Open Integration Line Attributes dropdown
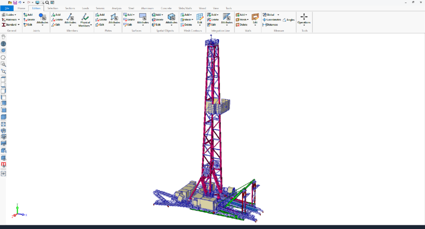The image size is (425, 229). coord(227,19)
